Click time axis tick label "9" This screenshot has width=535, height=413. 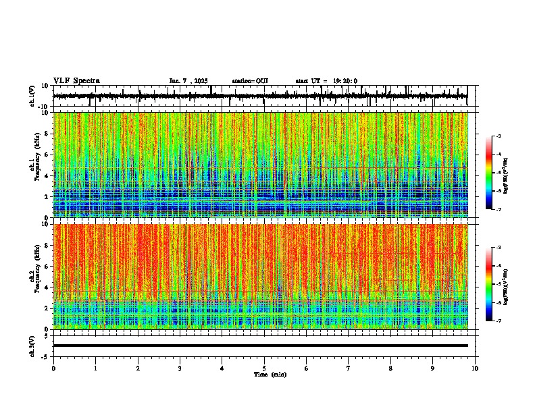pos(432,368)
